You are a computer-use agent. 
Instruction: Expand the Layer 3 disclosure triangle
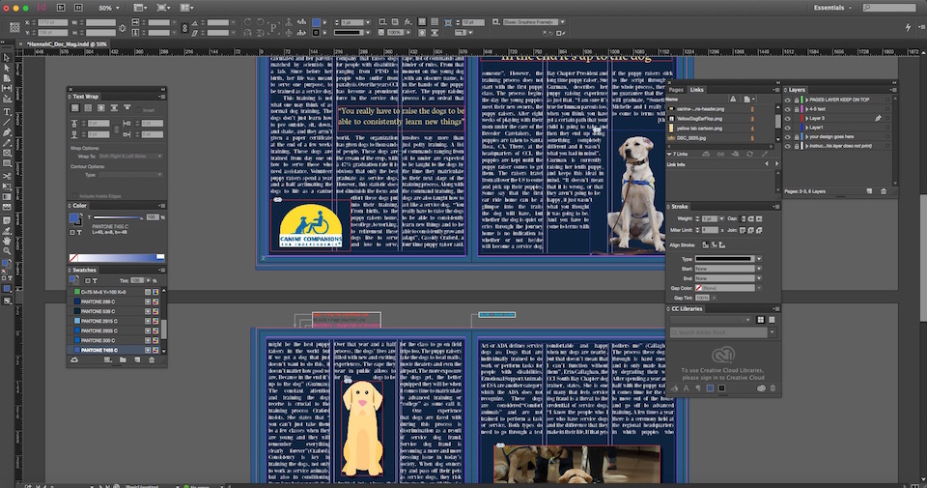pyautogui.click(x=806, y=118)
